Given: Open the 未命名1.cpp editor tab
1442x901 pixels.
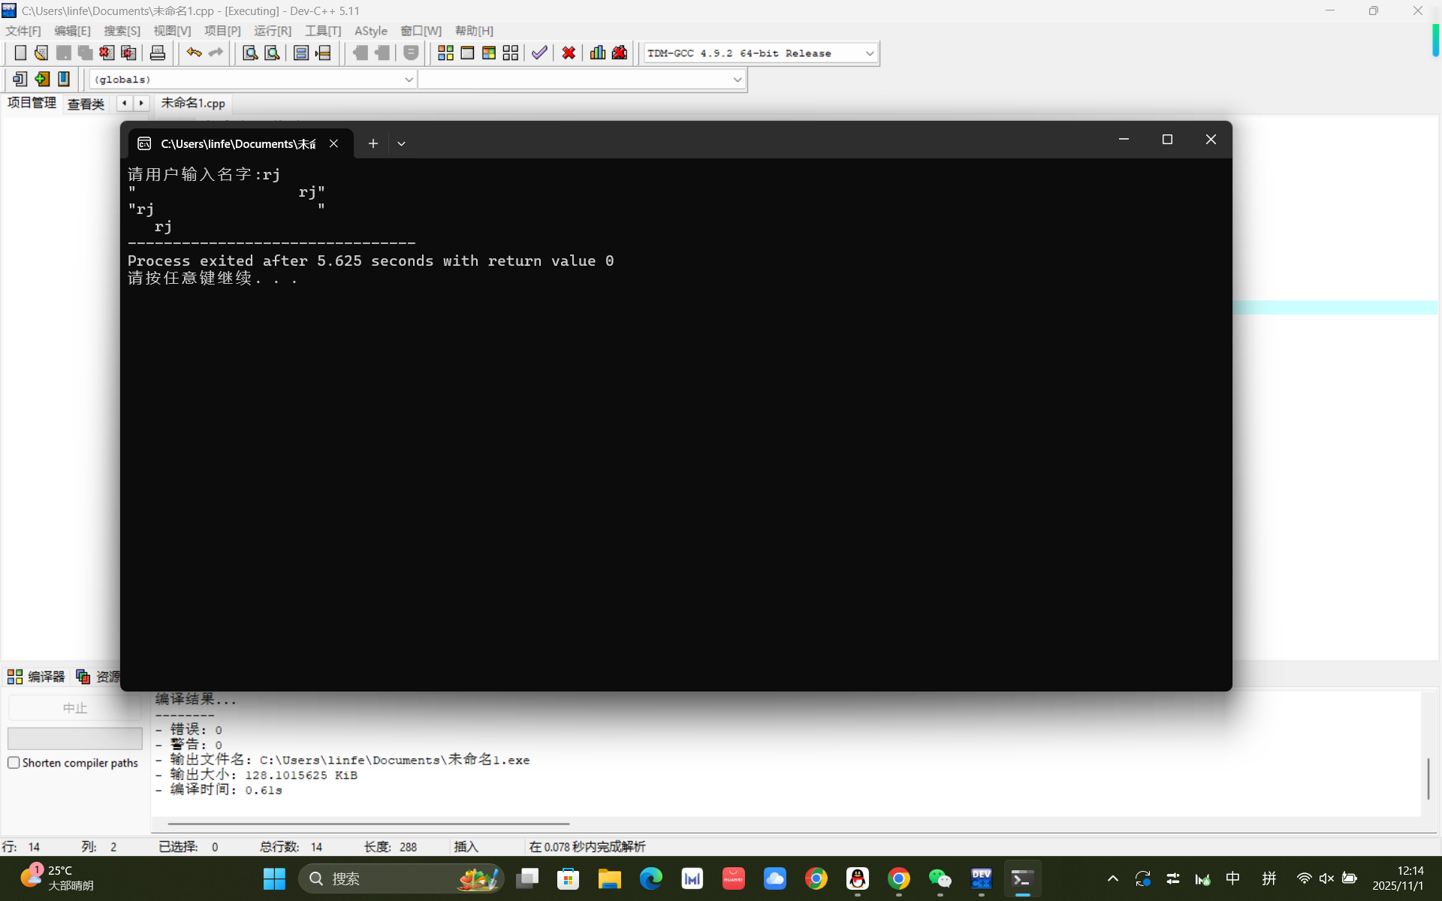Looking at the screenshot, I should (193, 104).
